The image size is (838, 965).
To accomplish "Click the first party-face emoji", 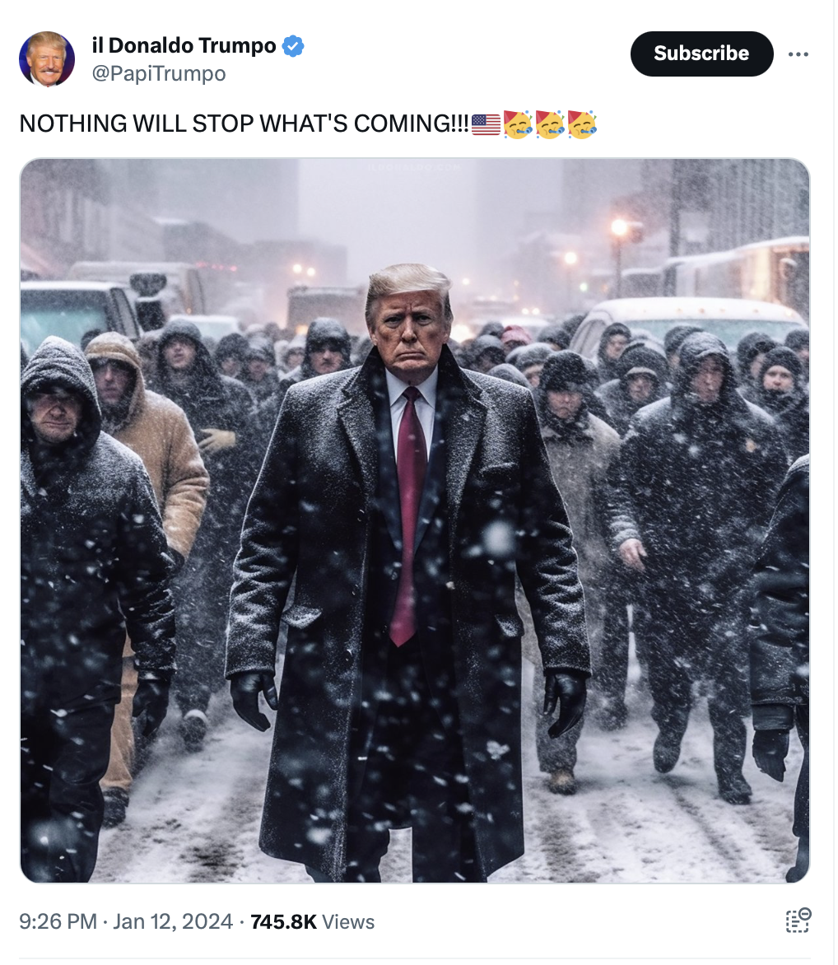I will (x=518, y=124).
